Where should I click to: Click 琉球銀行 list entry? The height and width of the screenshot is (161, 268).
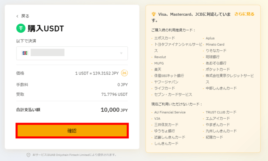tap(213, 57)
